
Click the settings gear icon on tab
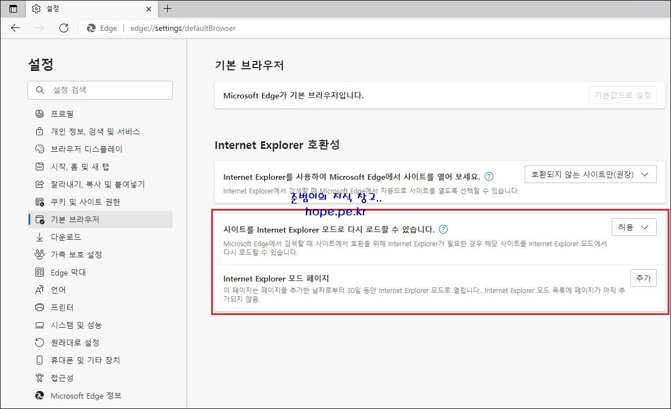pyautogui.click(x=36, y=9)
